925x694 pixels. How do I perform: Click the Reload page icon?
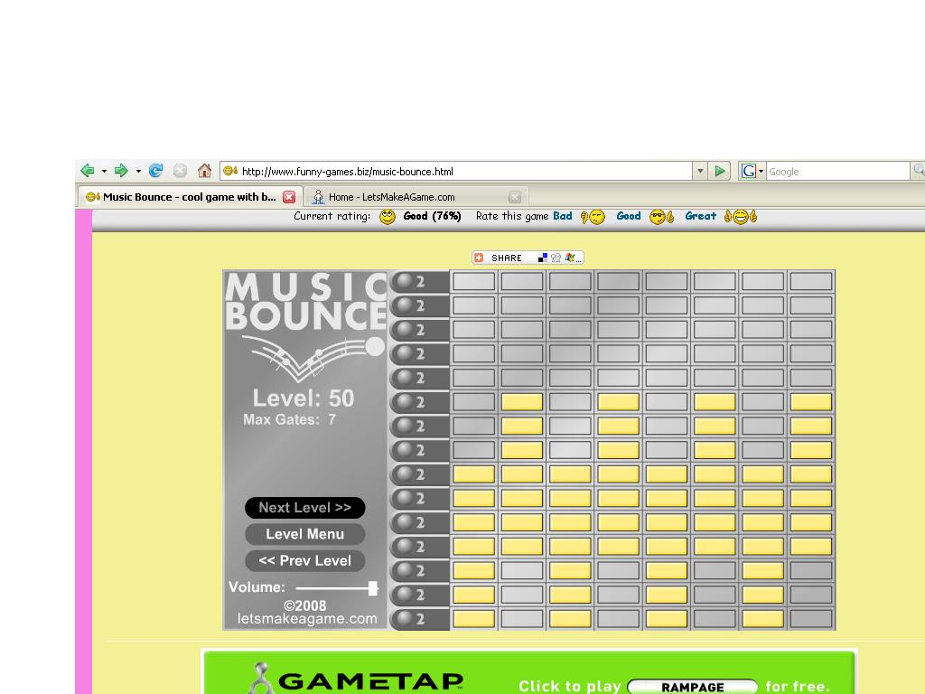[155, 170]
